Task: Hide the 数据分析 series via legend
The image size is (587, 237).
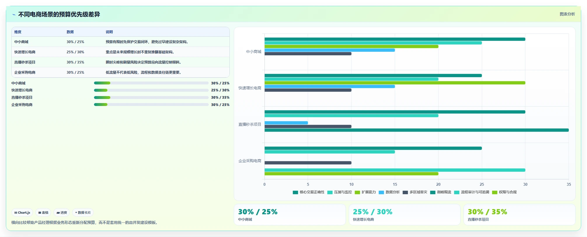Action: (389, 192)
